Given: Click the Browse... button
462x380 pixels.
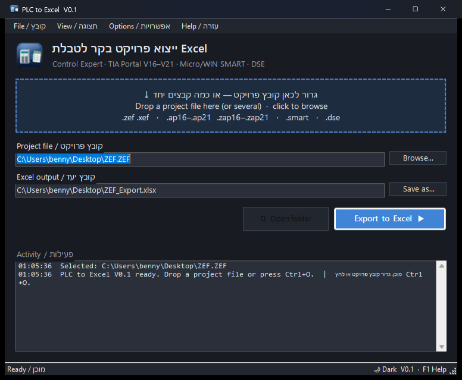Looking at the screenshot, I should click(418, 158).
